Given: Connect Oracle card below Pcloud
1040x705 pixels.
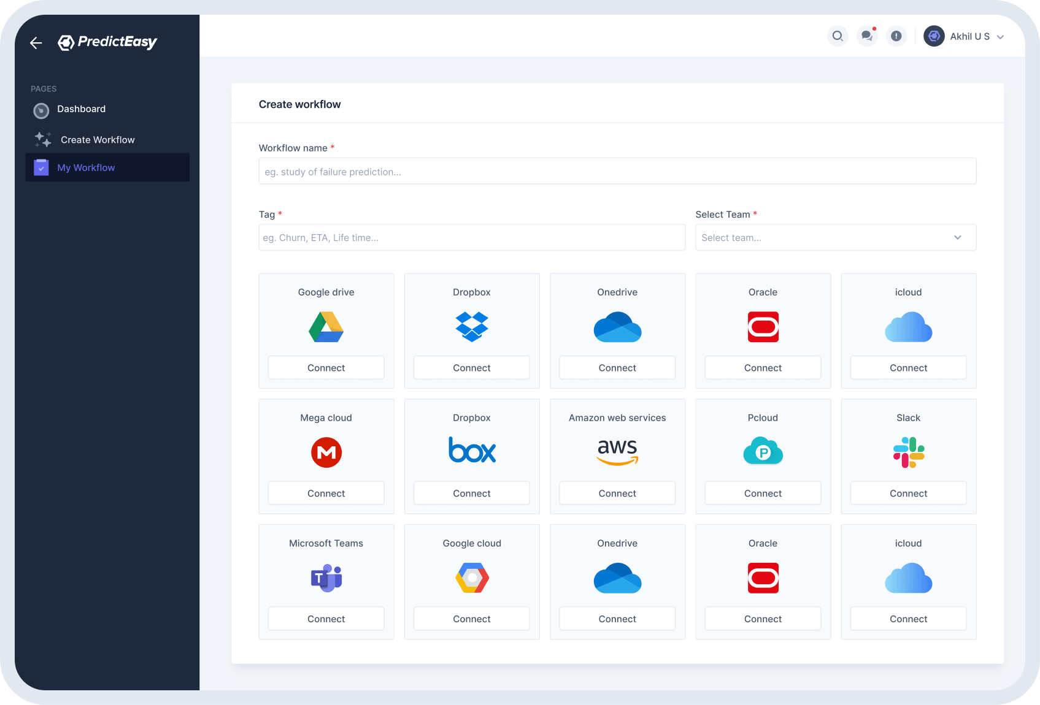Looking at the screenshot, I should [x=763, y=619].
